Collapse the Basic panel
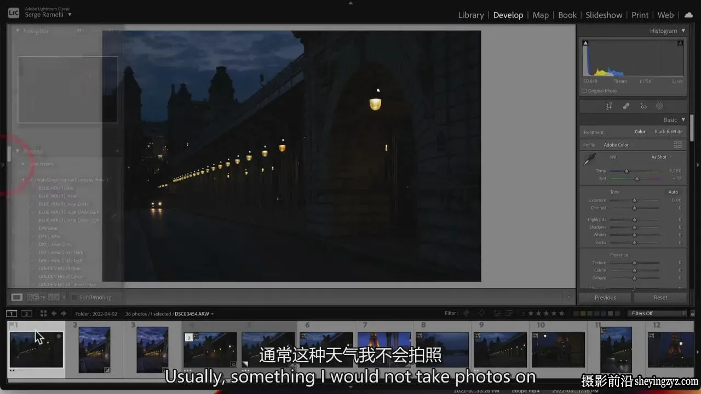The height and width of the screenshot is (394, 701). click(683, 120)
